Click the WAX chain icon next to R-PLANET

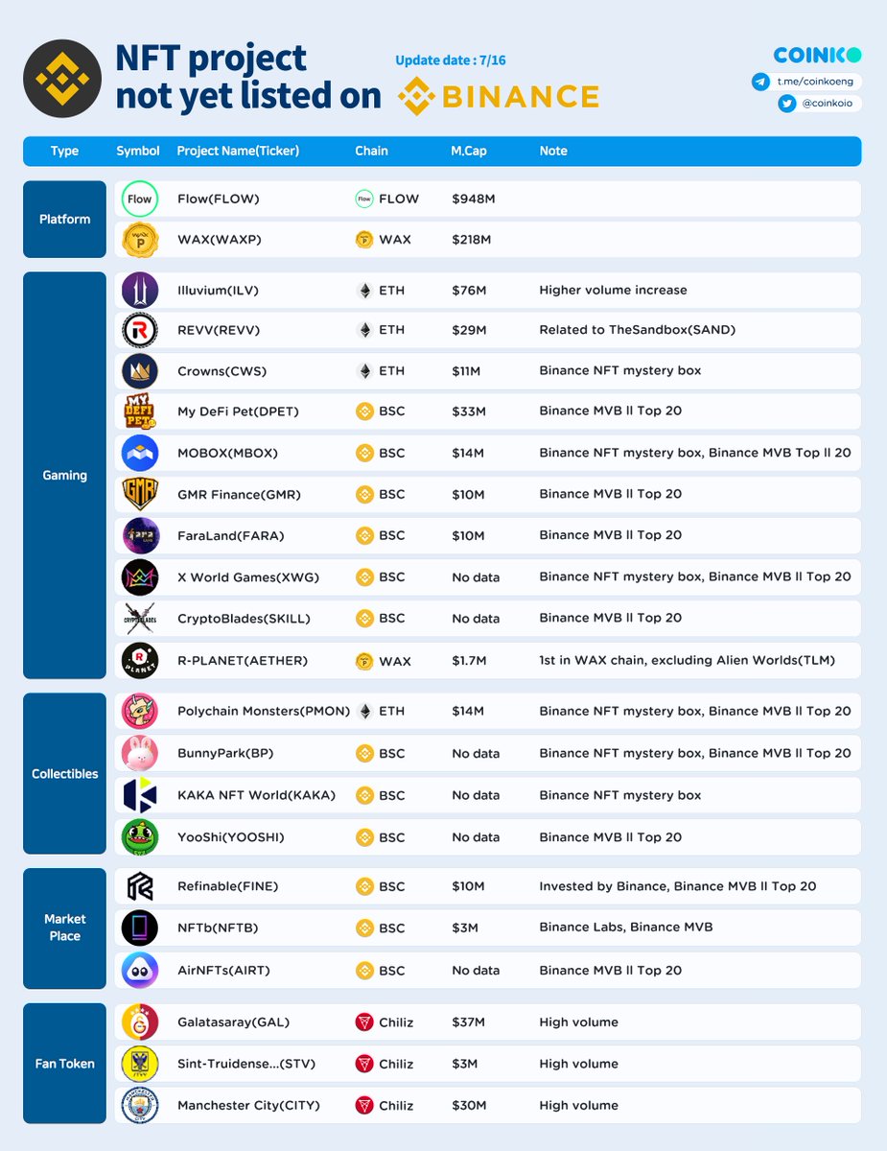click(x=365, y=660)
